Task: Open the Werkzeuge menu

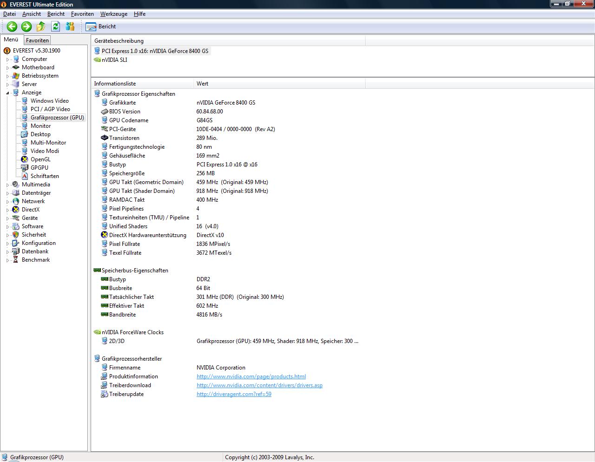Action: coord(113,14)
